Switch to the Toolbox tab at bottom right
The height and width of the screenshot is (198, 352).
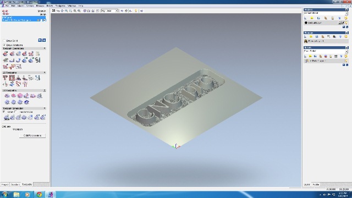click(x=316, y=185)
